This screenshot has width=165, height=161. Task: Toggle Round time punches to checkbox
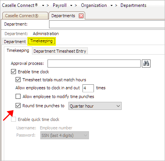18,106
